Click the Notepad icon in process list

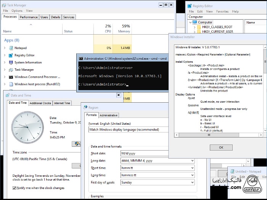[11, 48]
